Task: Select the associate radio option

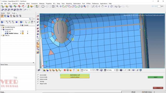Action: point(38,75)
